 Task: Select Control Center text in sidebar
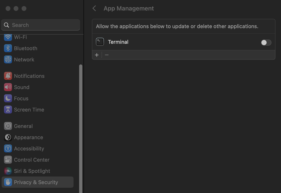click(x=32, y=160)
